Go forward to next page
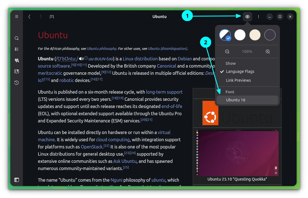Screen dimensions: 308x198 click(41, 17)
